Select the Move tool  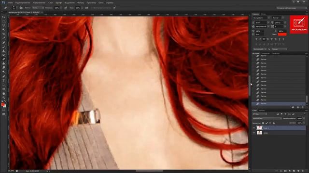[3, 17]
